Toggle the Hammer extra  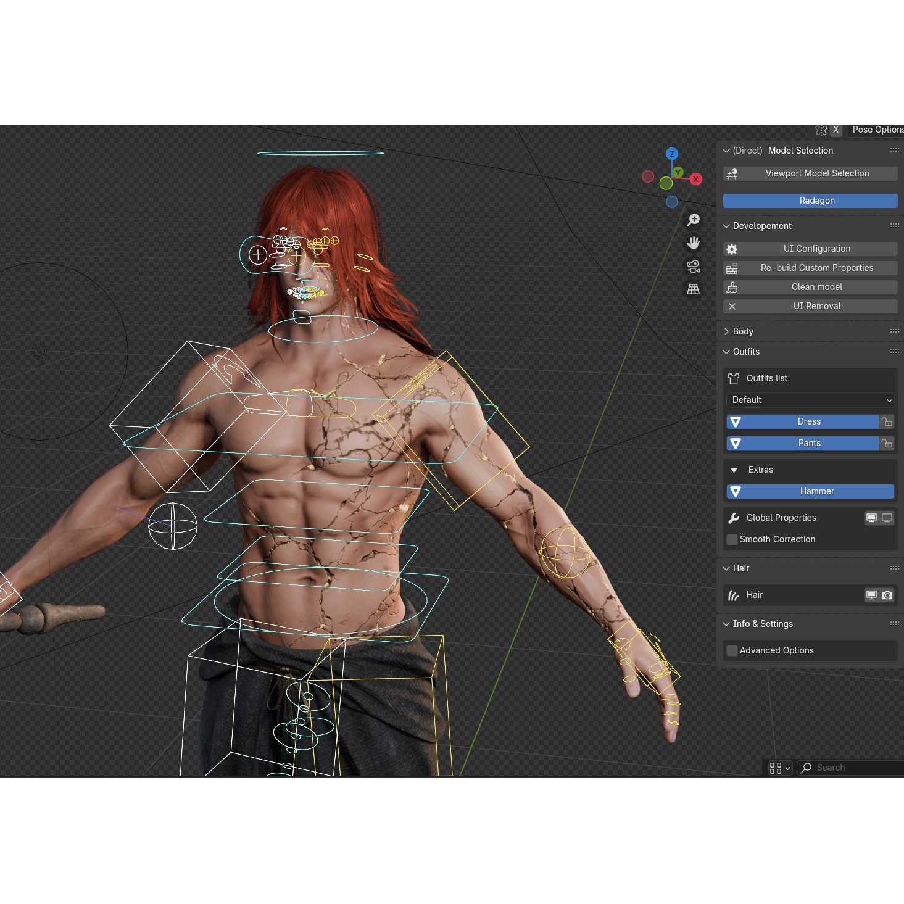(x=810, y=491)
